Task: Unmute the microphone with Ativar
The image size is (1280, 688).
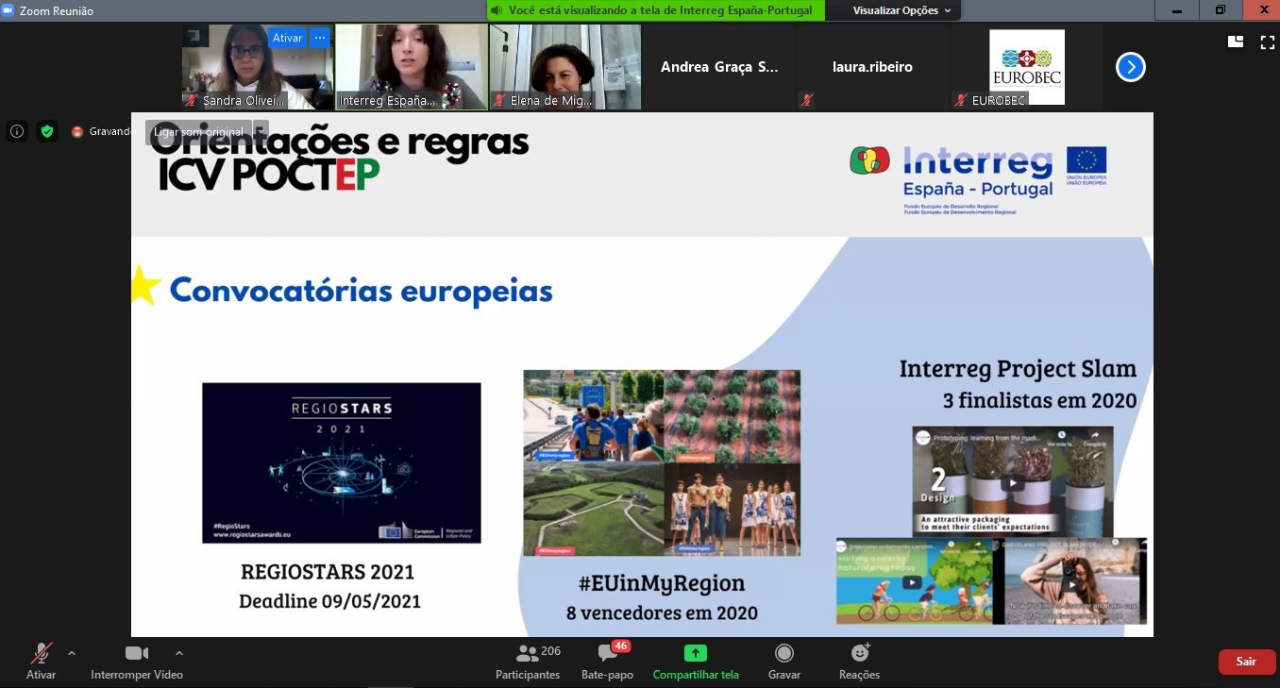Action: [x=41, y=662]
